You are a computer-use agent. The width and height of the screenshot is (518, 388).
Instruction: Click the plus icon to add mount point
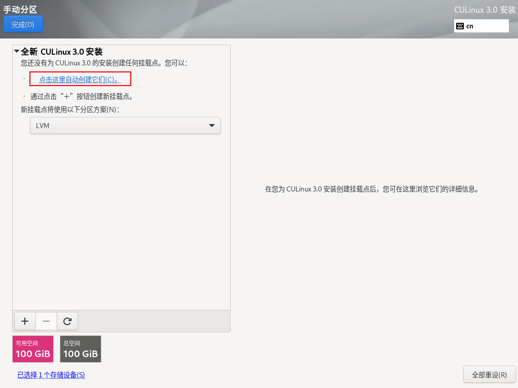(25, 321)
